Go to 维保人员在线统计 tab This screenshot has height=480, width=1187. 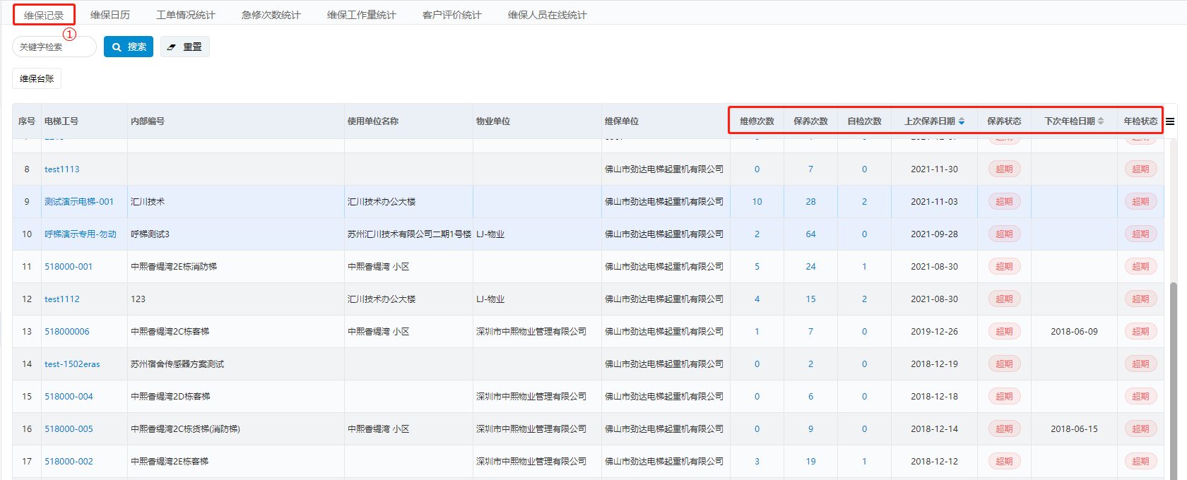(x=547, y=15)
